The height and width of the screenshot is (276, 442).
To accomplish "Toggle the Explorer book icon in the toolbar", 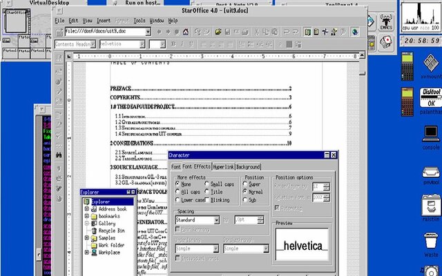I will pos(307,32).
